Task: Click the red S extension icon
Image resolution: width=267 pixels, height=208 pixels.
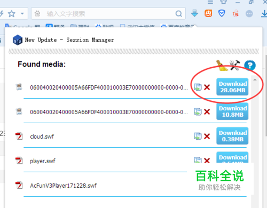Action: 235,13
